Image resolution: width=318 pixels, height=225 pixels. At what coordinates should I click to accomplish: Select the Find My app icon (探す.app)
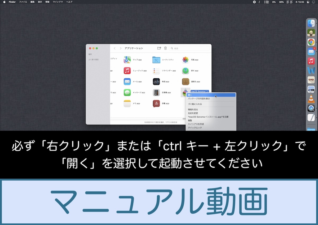point(185,71)
